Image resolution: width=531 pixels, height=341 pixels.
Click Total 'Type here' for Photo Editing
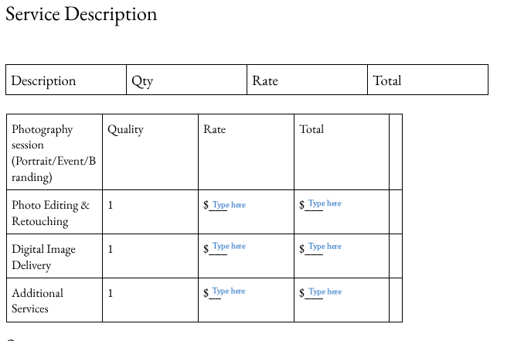[325, 204]
